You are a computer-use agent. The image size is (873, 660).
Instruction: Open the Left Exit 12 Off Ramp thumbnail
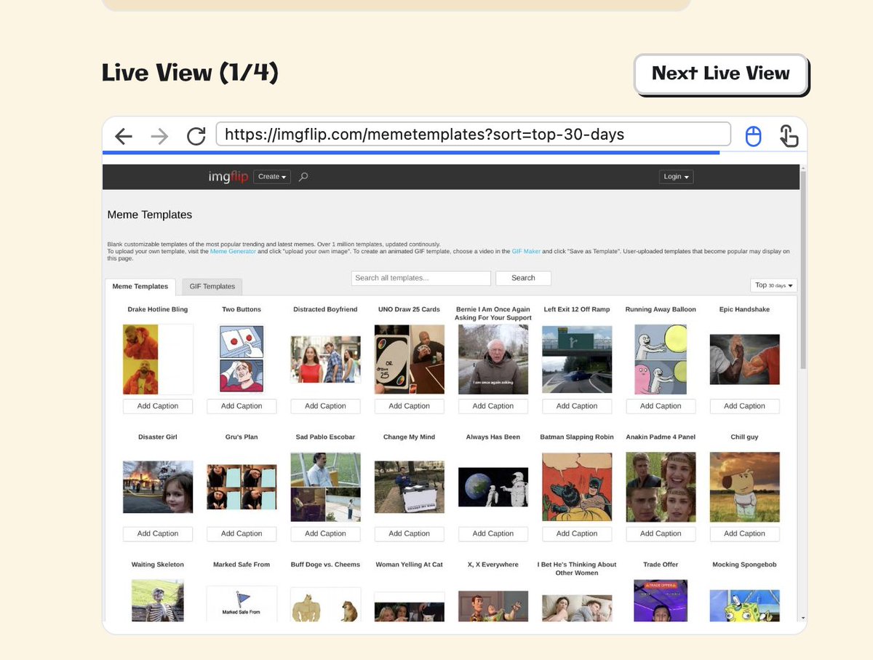click(577, 359)
